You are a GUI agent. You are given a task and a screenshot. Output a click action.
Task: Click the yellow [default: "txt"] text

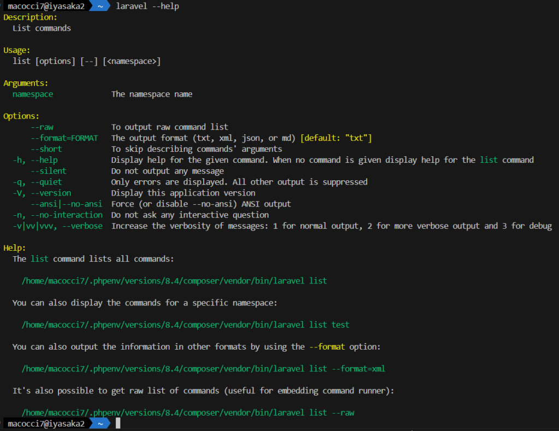point(336,138)
